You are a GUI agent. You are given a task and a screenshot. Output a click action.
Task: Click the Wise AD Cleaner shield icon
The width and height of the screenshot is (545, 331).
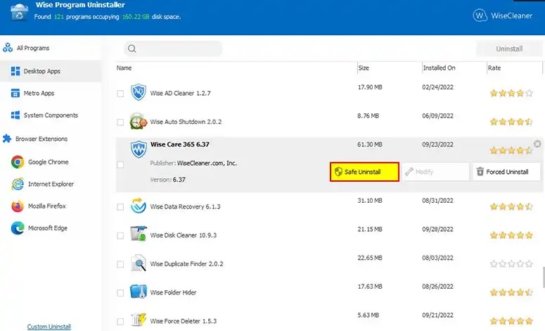139,92
